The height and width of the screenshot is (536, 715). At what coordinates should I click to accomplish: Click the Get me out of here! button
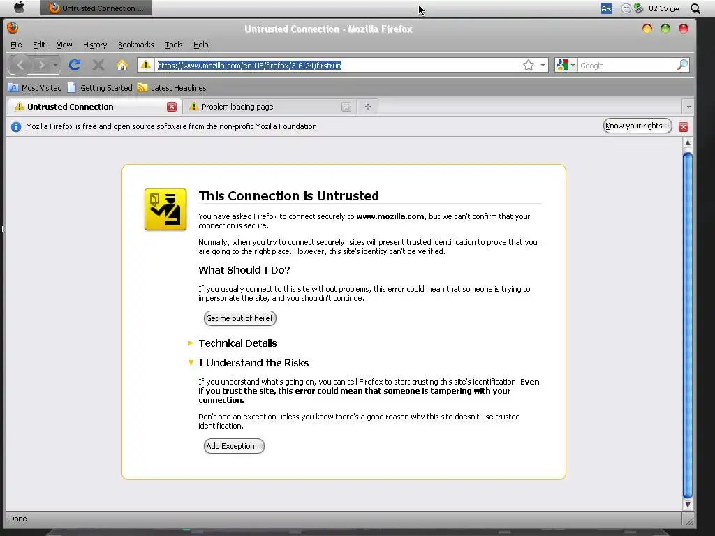tap(240, 318)
